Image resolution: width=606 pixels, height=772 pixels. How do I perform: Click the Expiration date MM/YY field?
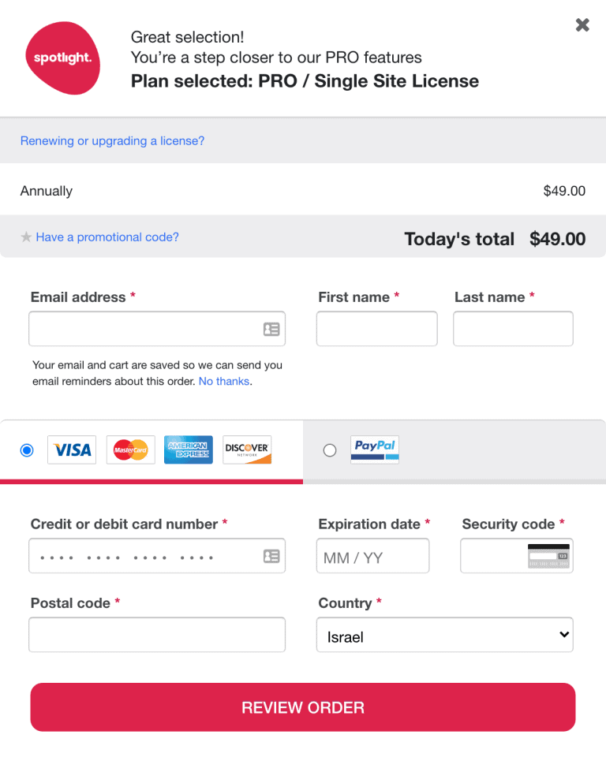[x=372, y=556]
